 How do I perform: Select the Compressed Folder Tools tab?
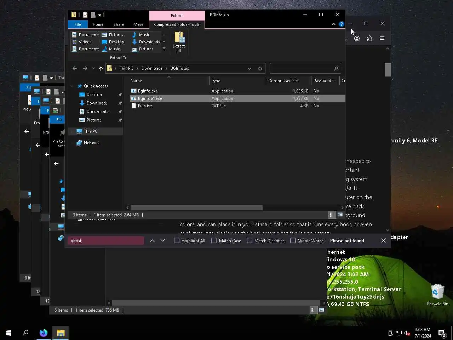click(177, 24)
